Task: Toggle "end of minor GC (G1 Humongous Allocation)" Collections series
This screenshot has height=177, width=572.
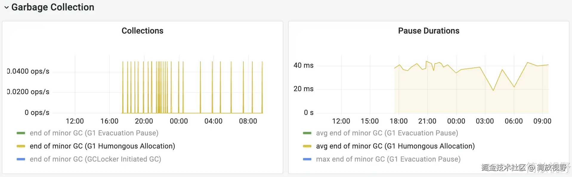Action: pyautogui.click(x=102, y=146)
